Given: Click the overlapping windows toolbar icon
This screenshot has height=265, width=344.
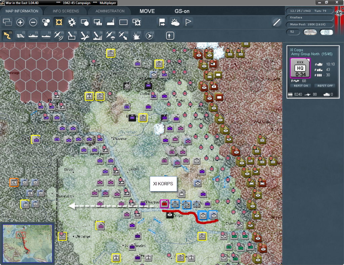Looking at the screenshot, I should click(7, 22).
